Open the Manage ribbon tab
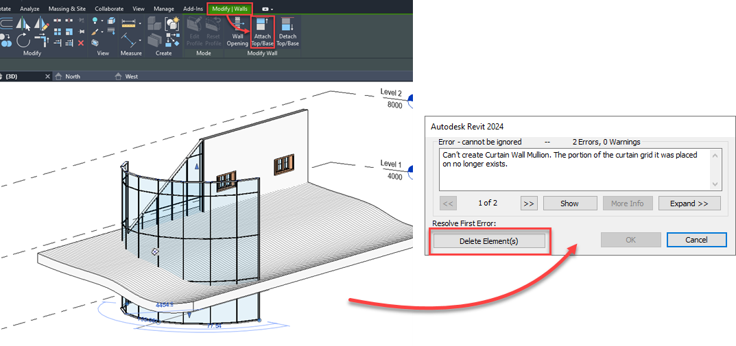 164,9
